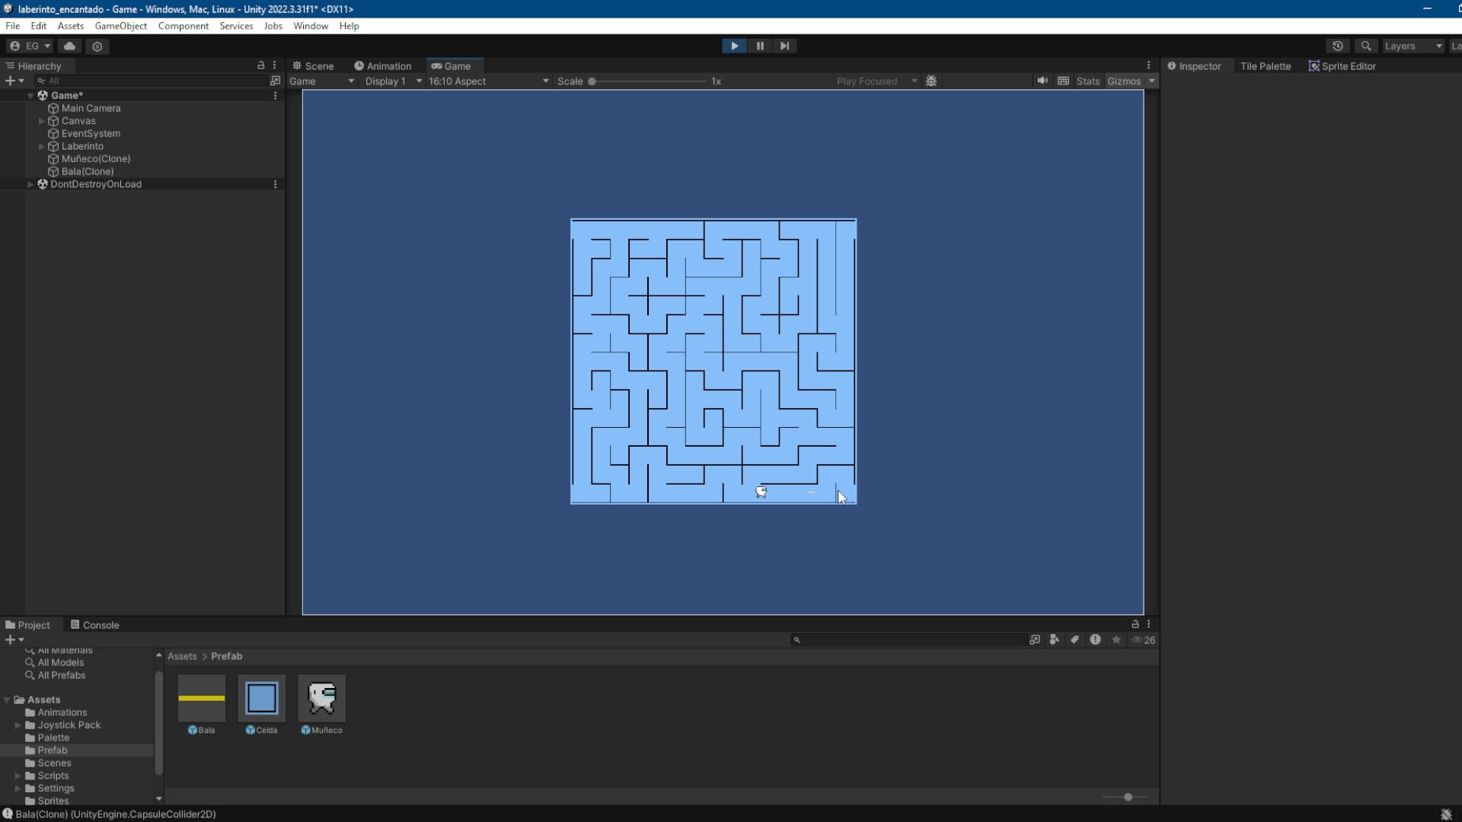
Task: Toggle the Hierarchy panel lock icon
Action: point(260,65)
